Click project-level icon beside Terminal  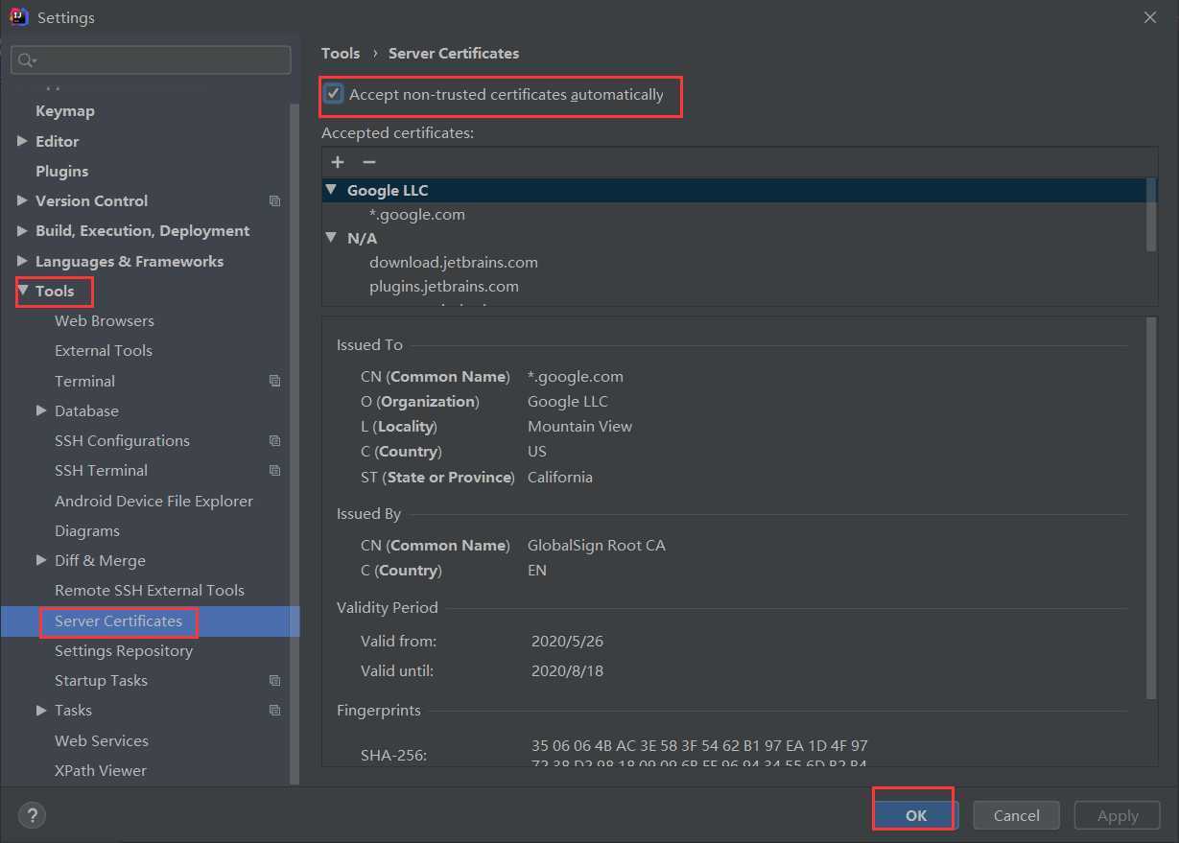(x=275, y=382)
